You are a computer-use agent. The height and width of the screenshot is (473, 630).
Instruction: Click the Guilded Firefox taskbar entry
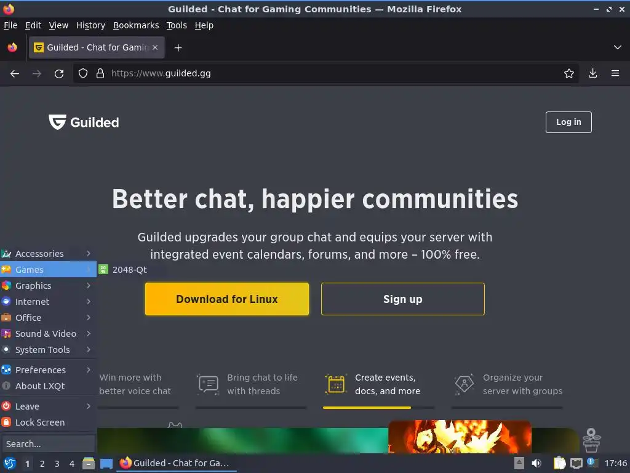pyautogui.click(x=177, y=463)
